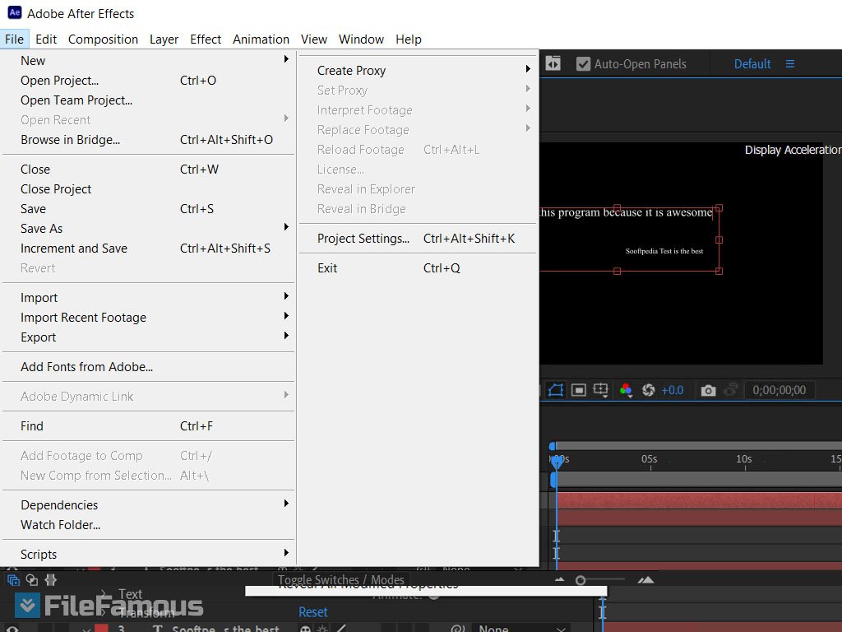Open the Layer menu
842x632 pixels.
[x=164, y=39]
